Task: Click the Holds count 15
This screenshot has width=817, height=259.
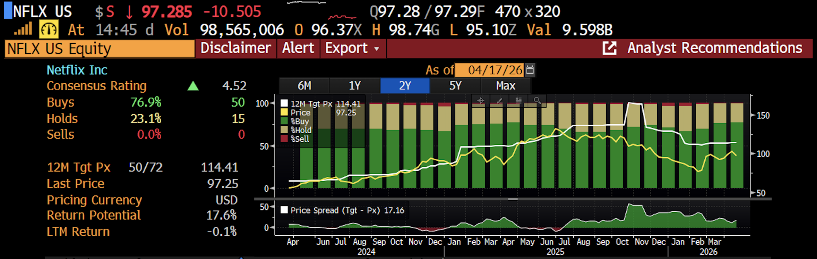Action: click(x=238, y=118)
